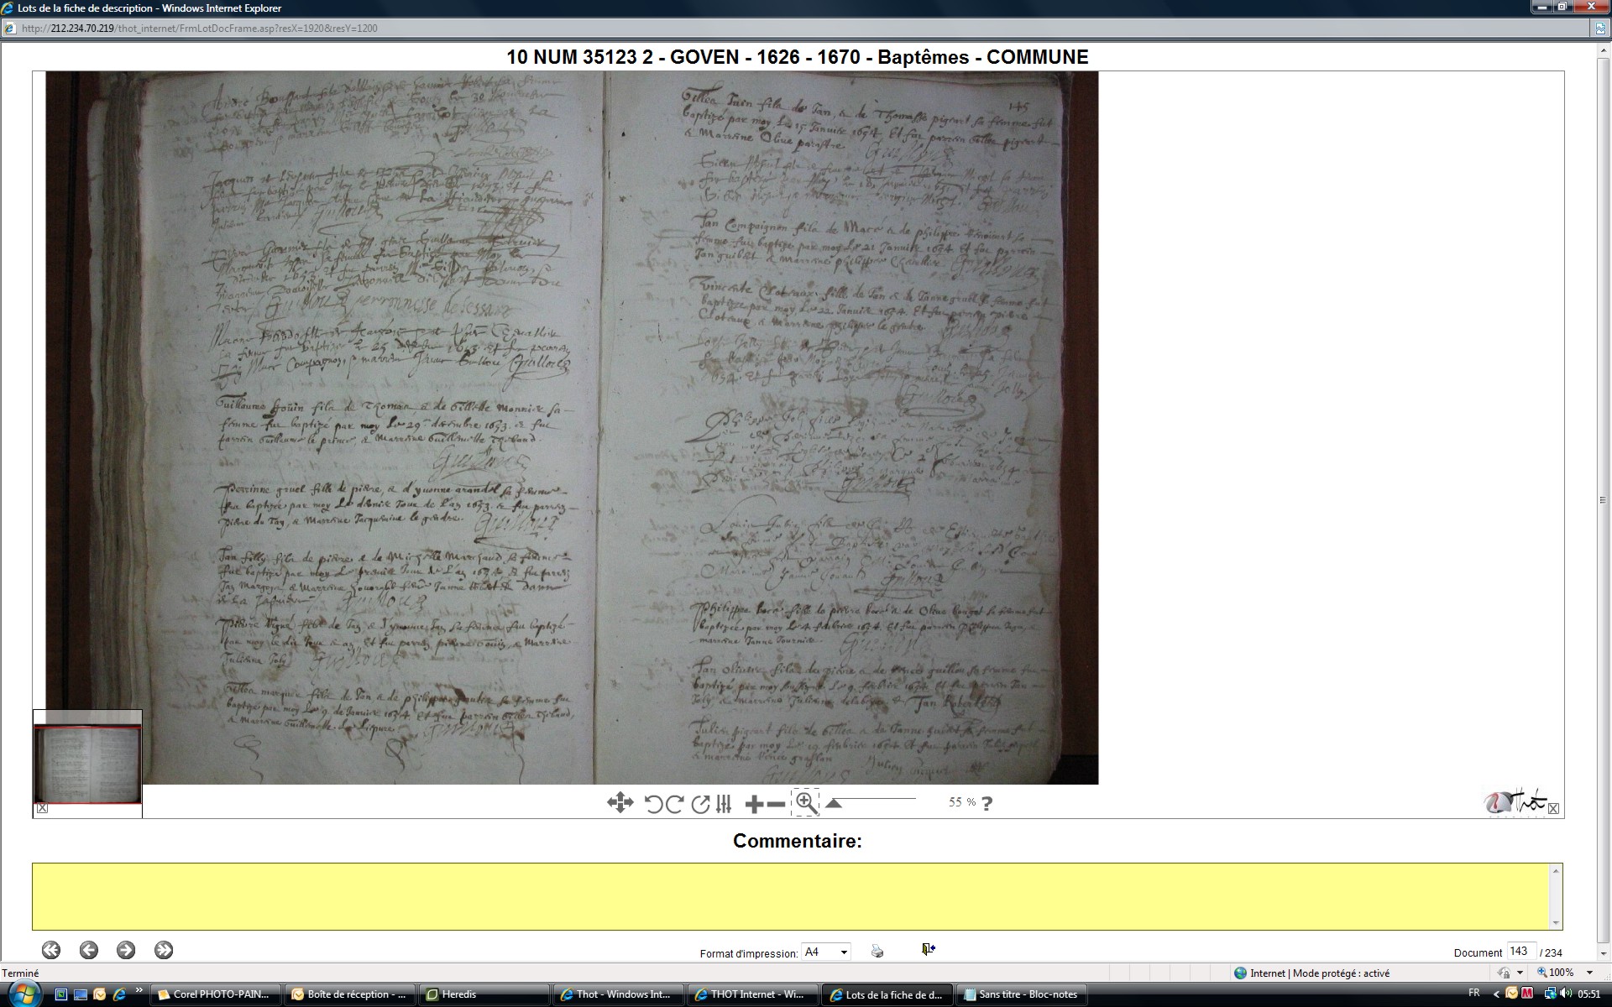Rotate image clockwise
Screen dimensions: 1612x1007
coord(674,804)
